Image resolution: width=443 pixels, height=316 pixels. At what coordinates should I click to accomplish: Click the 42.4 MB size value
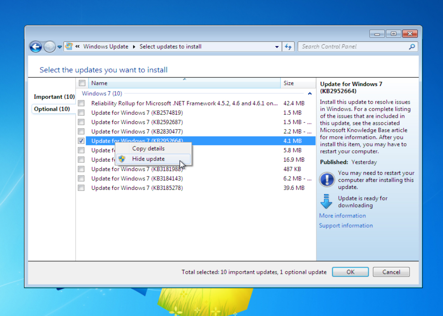294,103
